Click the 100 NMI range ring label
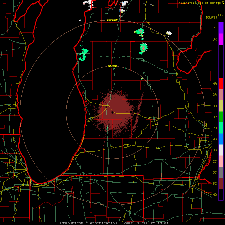The width and height of the screenshot is (225, 225). click(x=112, y=20)
